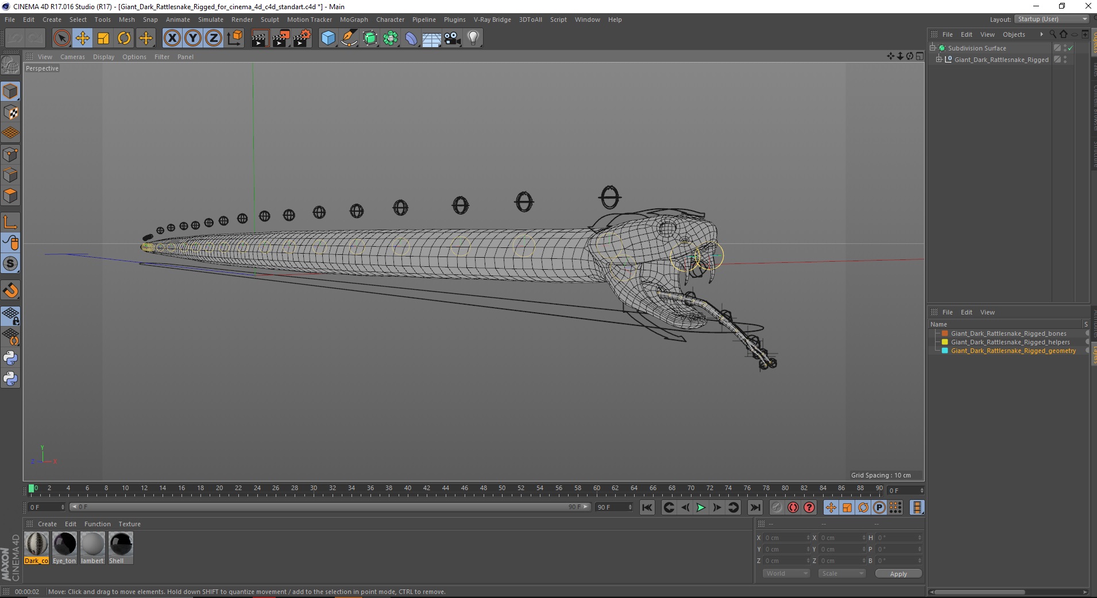Screen dimensions: 1097x598
Task: Open the Array modeling objects icon
Action: (x=391, y=38)
